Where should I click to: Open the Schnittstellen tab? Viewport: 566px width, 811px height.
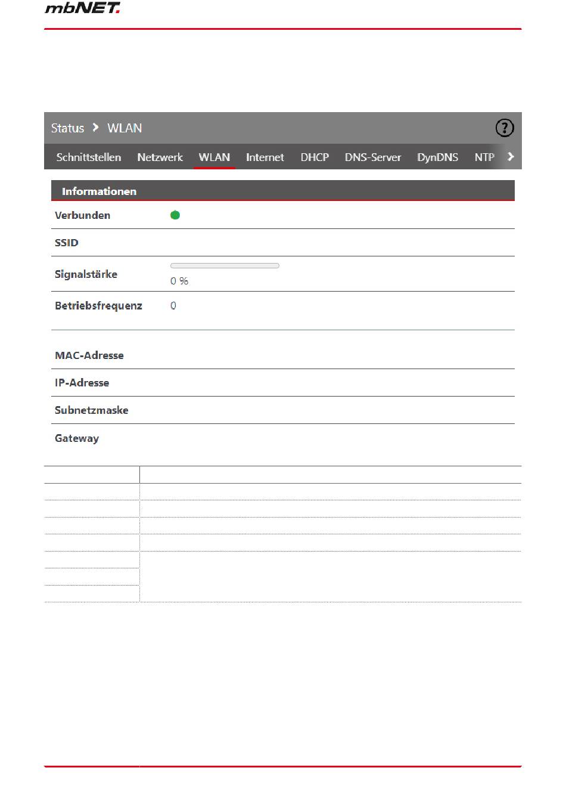coord(89,157)
